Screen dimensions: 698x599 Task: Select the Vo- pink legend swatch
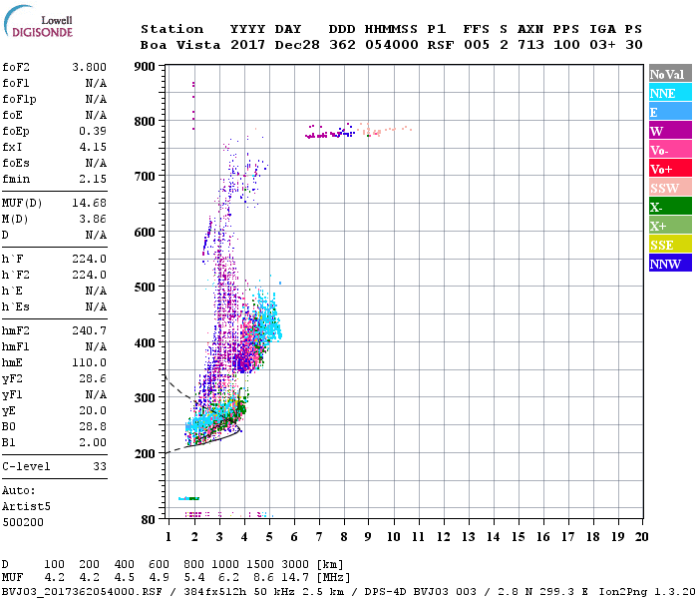coord(670,150)
